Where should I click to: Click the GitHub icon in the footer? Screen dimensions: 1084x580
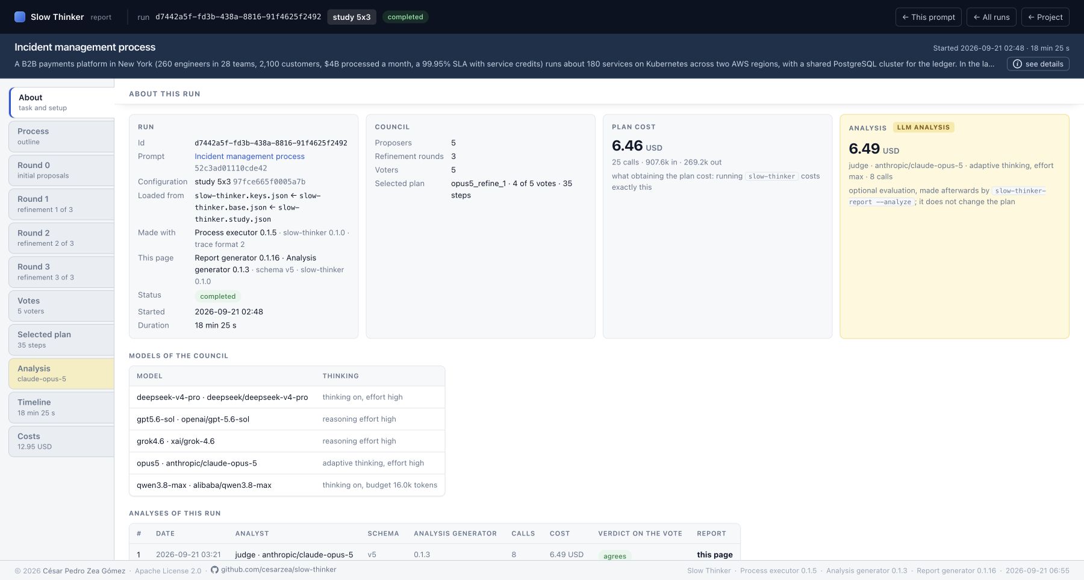(214, 570)
